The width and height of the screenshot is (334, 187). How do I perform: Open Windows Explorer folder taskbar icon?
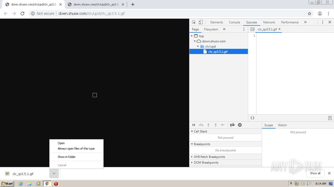[29, 184]
